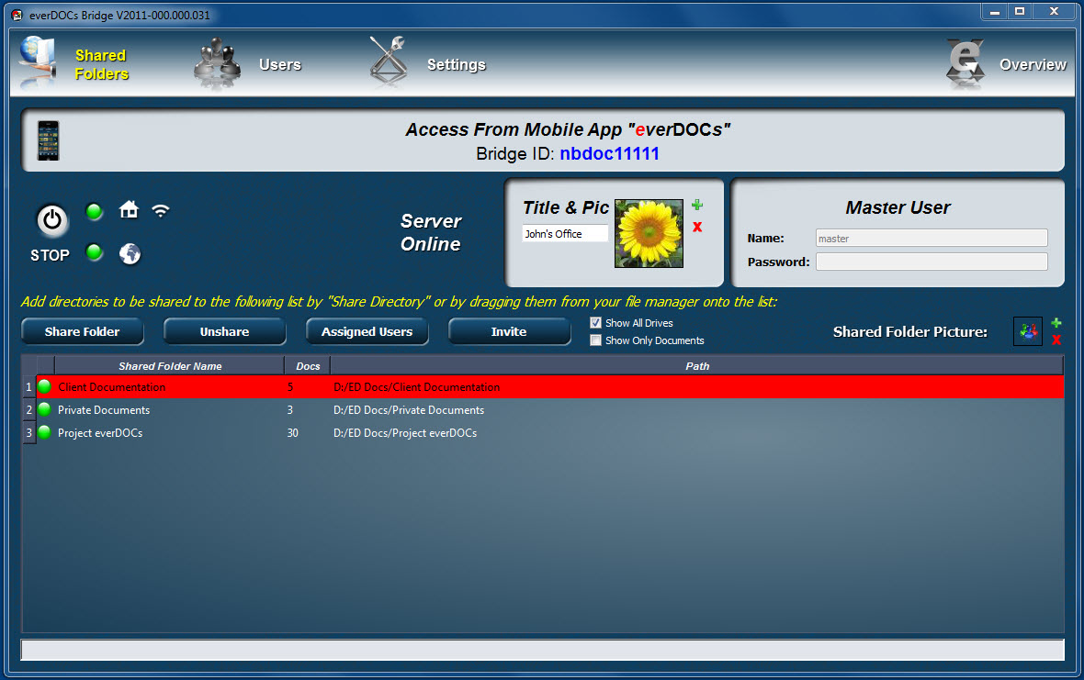The height and width of the screenshot is (680, 1084).
Task: Click row number 2 header
Action: (x=29, y=410)
